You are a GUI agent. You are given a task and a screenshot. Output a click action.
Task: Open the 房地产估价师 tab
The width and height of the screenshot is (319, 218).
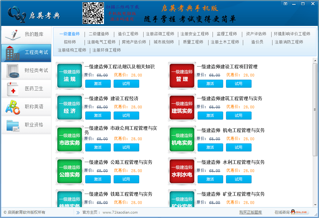pyautogui.click(x=134, y=42)
